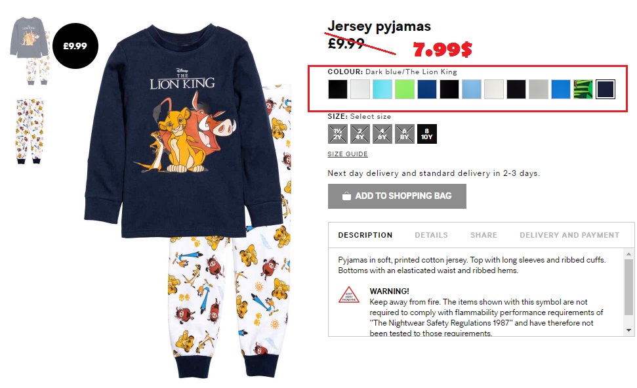This screenshot has height=388, width=637.
Task: Select the dark blue Lion King swatch
Action: [x=606, y=89]
